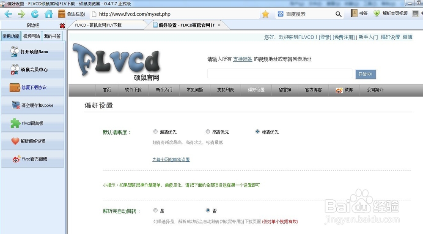Open 留言簿 in the navigation bar

285,90
